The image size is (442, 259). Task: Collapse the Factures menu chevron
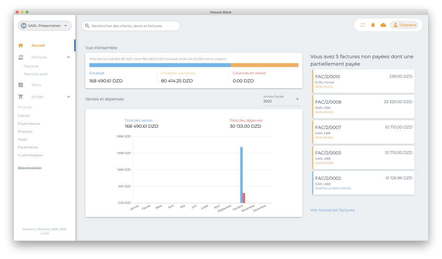69,57
